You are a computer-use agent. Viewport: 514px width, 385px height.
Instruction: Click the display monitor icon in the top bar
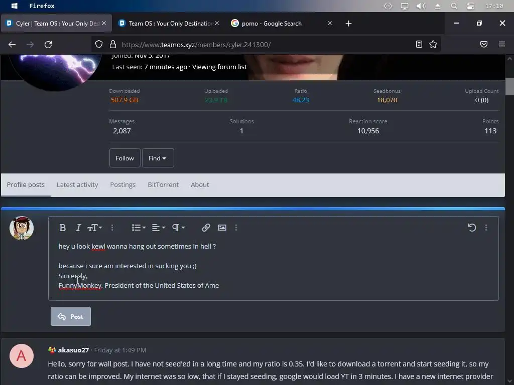point(405,6)
